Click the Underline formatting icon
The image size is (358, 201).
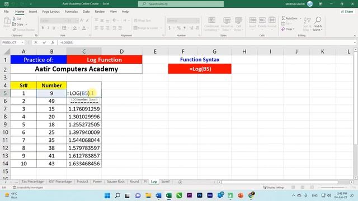pyautogui.click(x=54, y=28)
